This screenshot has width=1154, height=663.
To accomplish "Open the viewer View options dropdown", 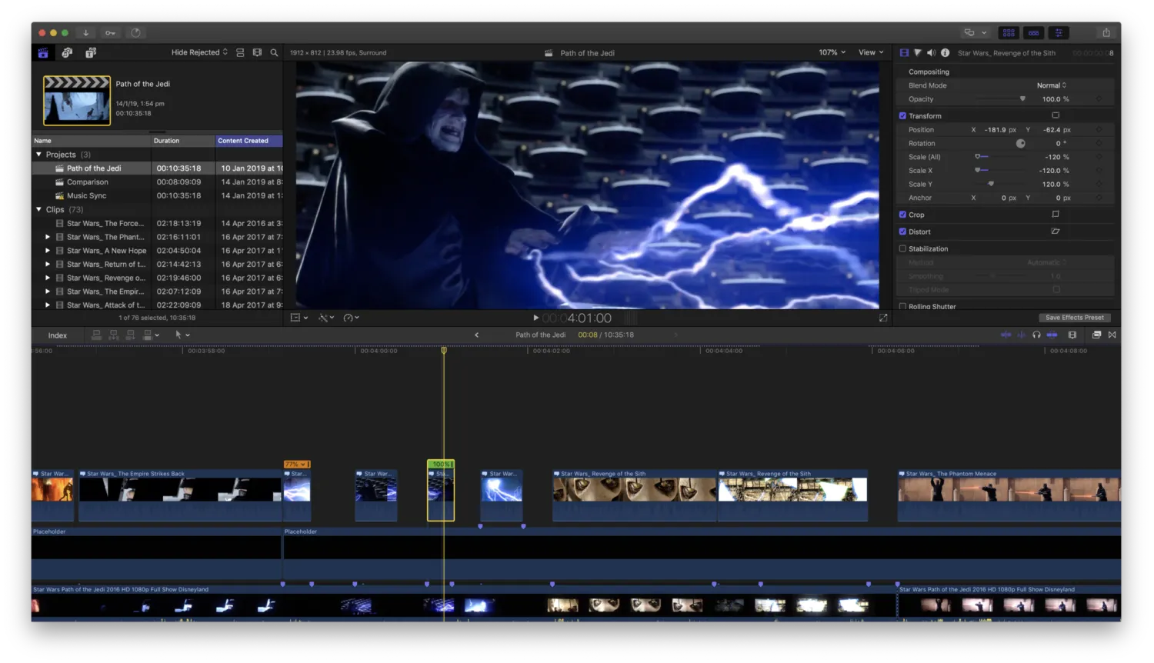I will pos(871,52).
